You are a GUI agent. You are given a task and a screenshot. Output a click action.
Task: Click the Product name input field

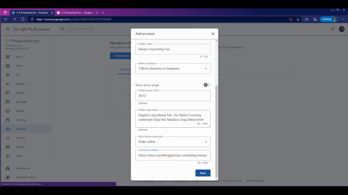[173, 49]
